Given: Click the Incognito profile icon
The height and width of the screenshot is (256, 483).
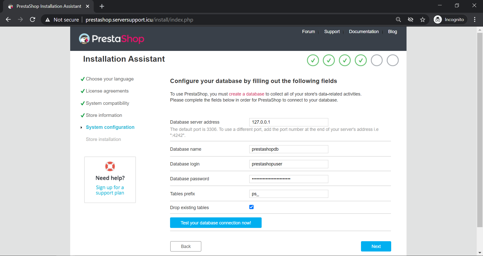Looking at the screenshot, I should tap(438, 20).
